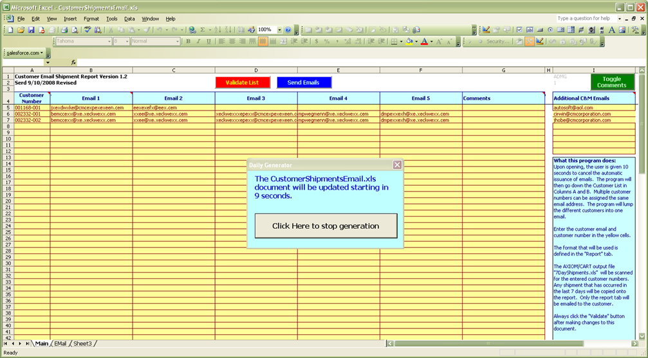Click the Insert Function fx icon

tap(73, 62)
